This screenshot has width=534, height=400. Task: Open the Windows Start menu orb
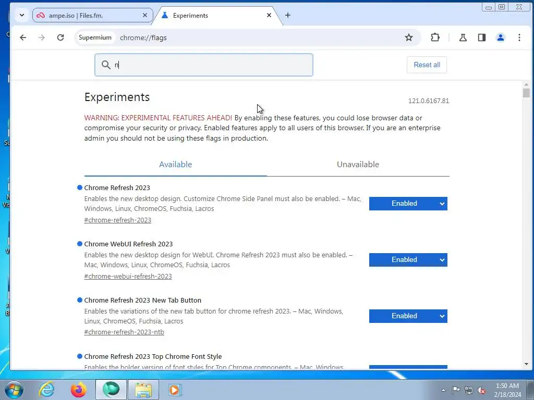click(14, 390)
